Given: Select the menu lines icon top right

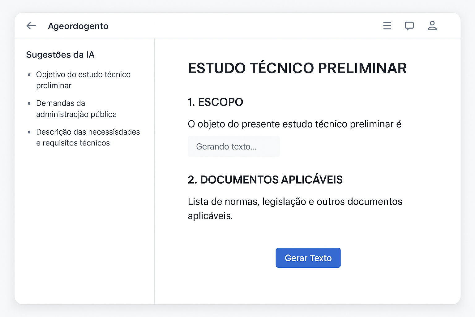Looking at the screenshot, I should click(x=387, y=26).
